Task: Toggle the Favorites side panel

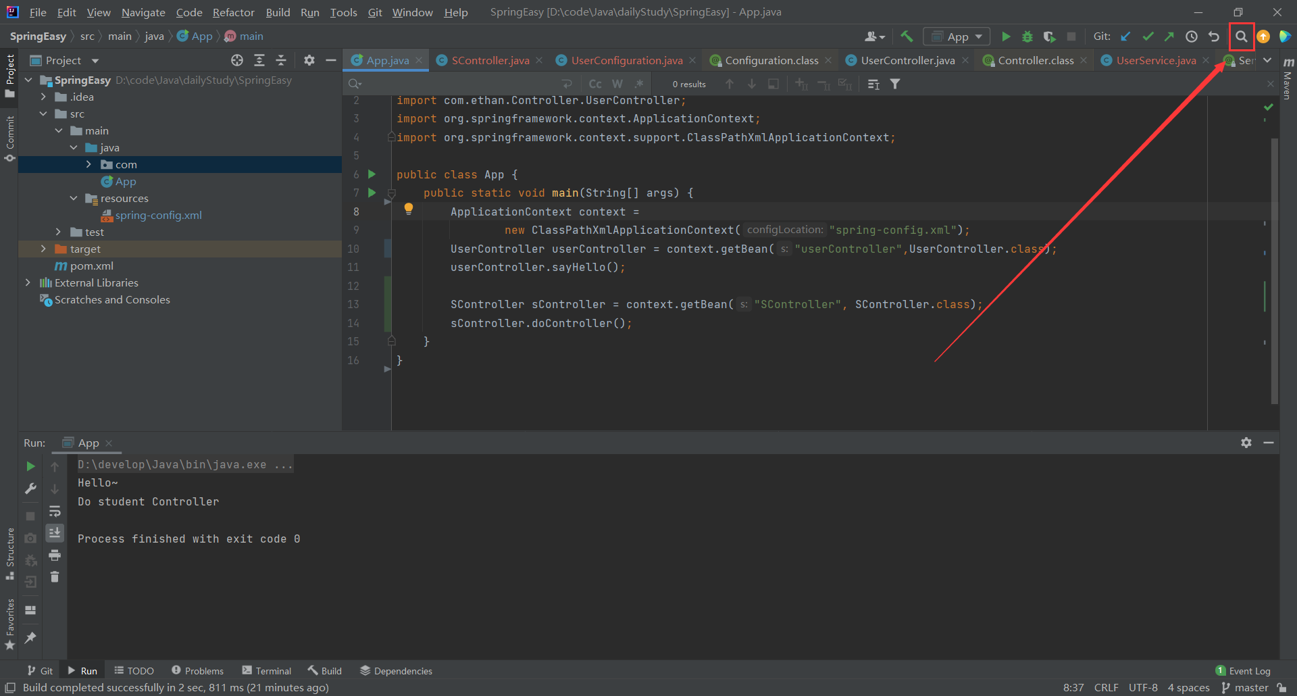Action: pos(10,625)
